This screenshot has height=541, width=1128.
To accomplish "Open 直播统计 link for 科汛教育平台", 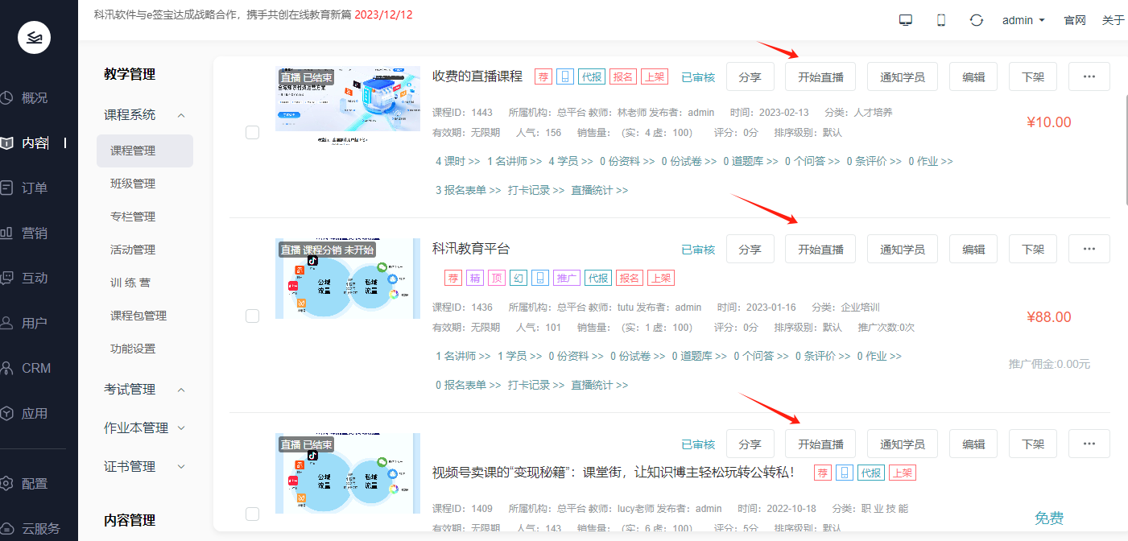I will (x=599, y=386).
